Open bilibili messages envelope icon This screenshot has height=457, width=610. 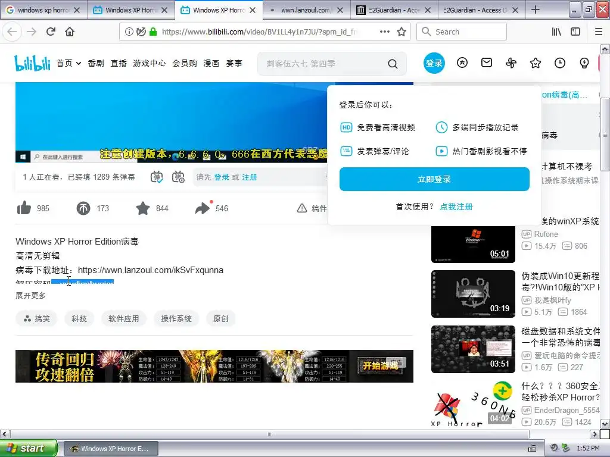tap(486, 62)
